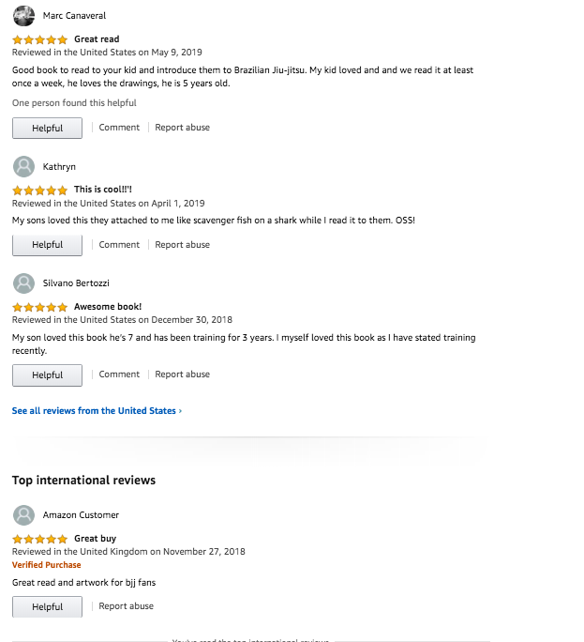Open the Great read review title

[x=97, y=39]
